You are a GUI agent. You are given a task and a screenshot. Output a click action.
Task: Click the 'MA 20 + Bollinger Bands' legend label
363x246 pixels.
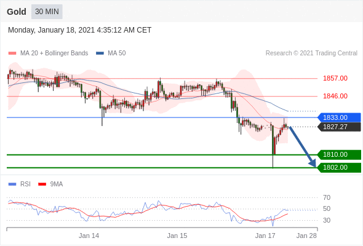pos(54,54)
